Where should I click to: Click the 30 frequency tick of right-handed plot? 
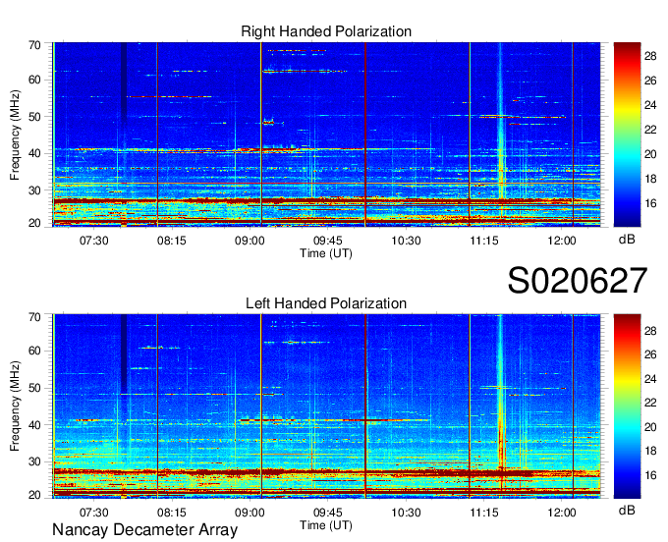click(x=34, y=190)
